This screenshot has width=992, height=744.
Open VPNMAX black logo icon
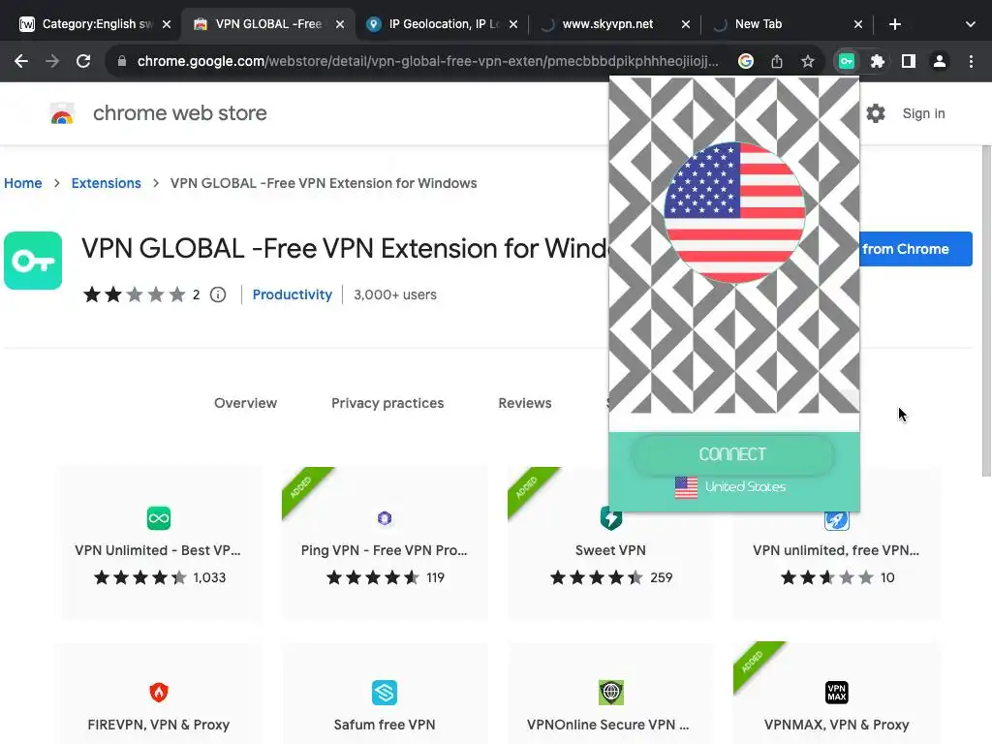[836, 692]
